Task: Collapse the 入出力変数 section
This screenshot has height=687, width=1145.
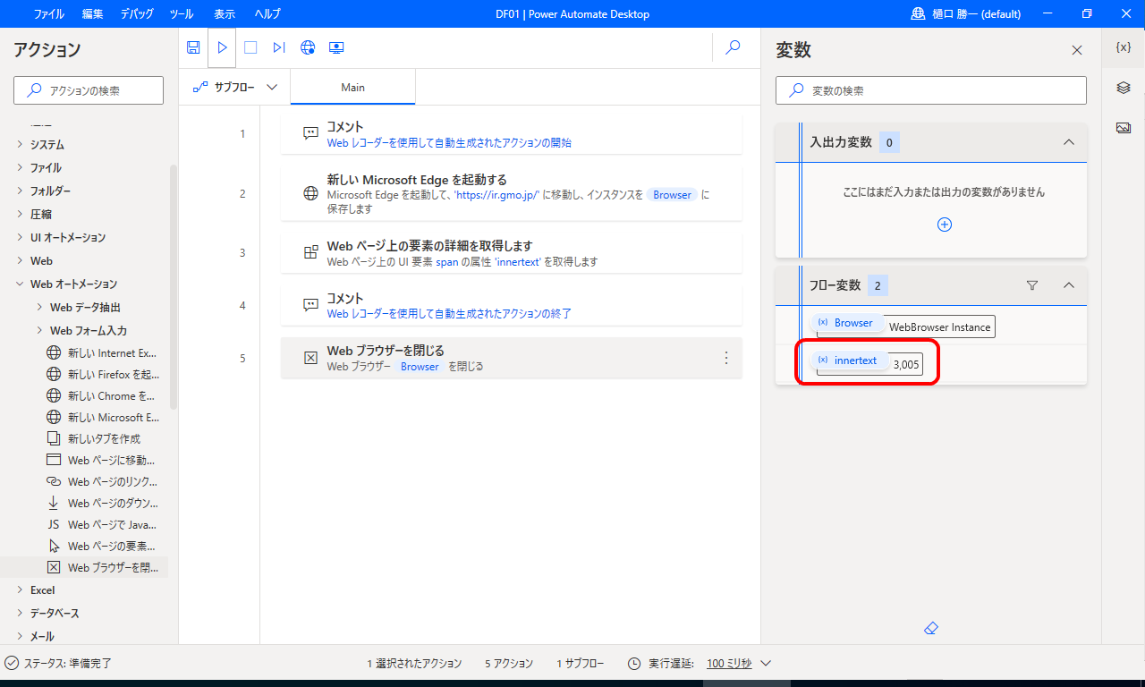Action: [1068, 142]
